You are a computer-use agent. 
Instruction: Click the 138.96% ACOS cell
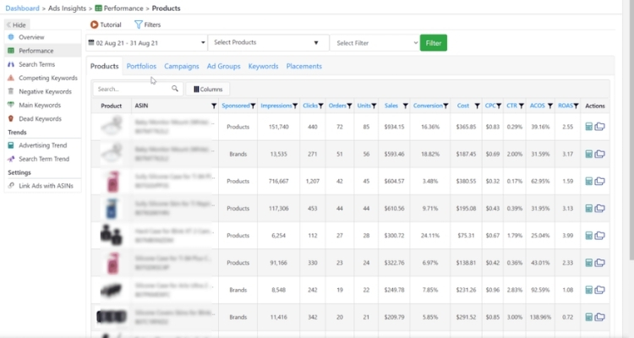pos(540,317)
